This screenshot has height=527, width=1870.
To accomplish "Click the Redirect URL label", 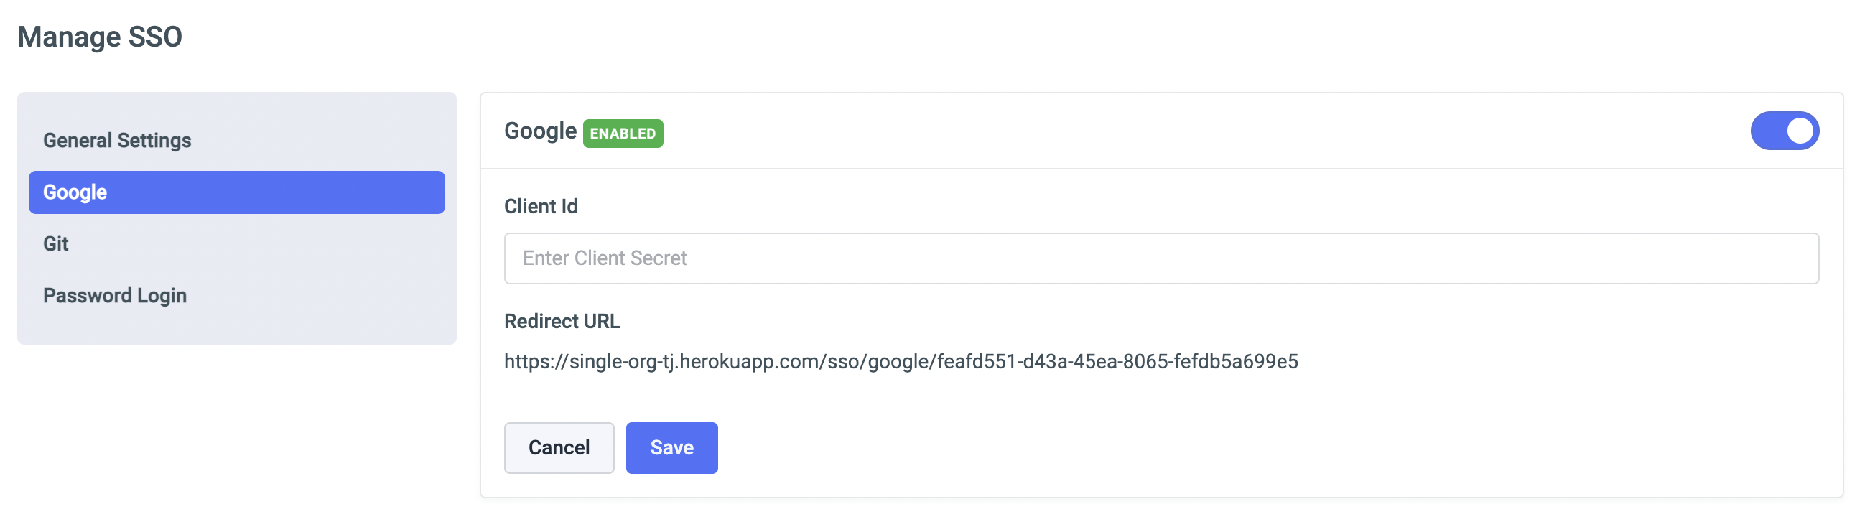I will click(x=561, y=322).
